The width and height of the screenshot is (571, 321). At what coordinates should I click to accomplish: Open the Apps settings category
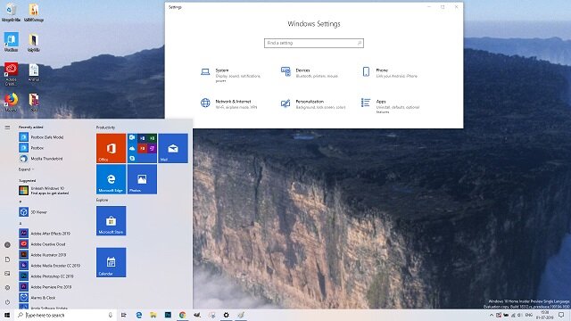point(391,106)
